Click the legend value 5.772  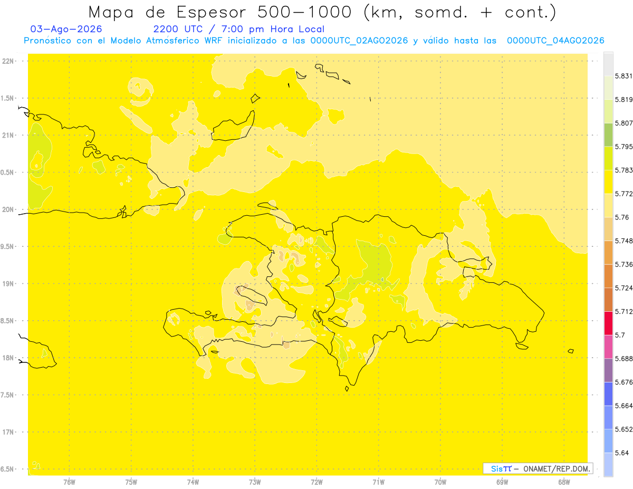624,194
